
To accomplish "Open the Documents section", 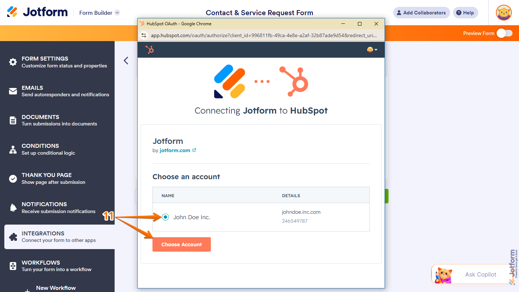I will [57, 120].
